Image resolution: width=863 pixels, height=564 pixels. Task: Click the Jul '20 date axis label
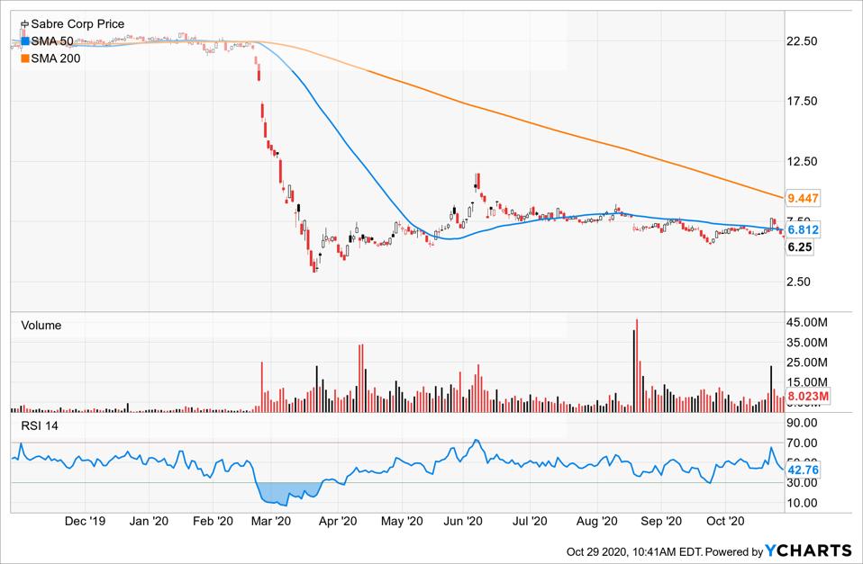point(530,521)
